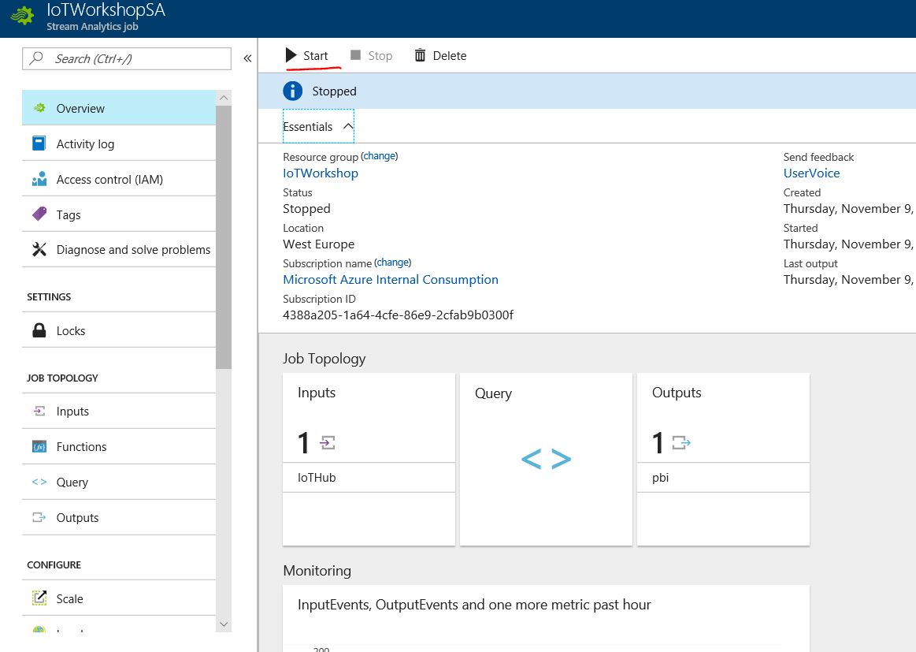916x652 pixels.
Task: Open Diagnose and solve problems
Action: (x=119, y=250)
